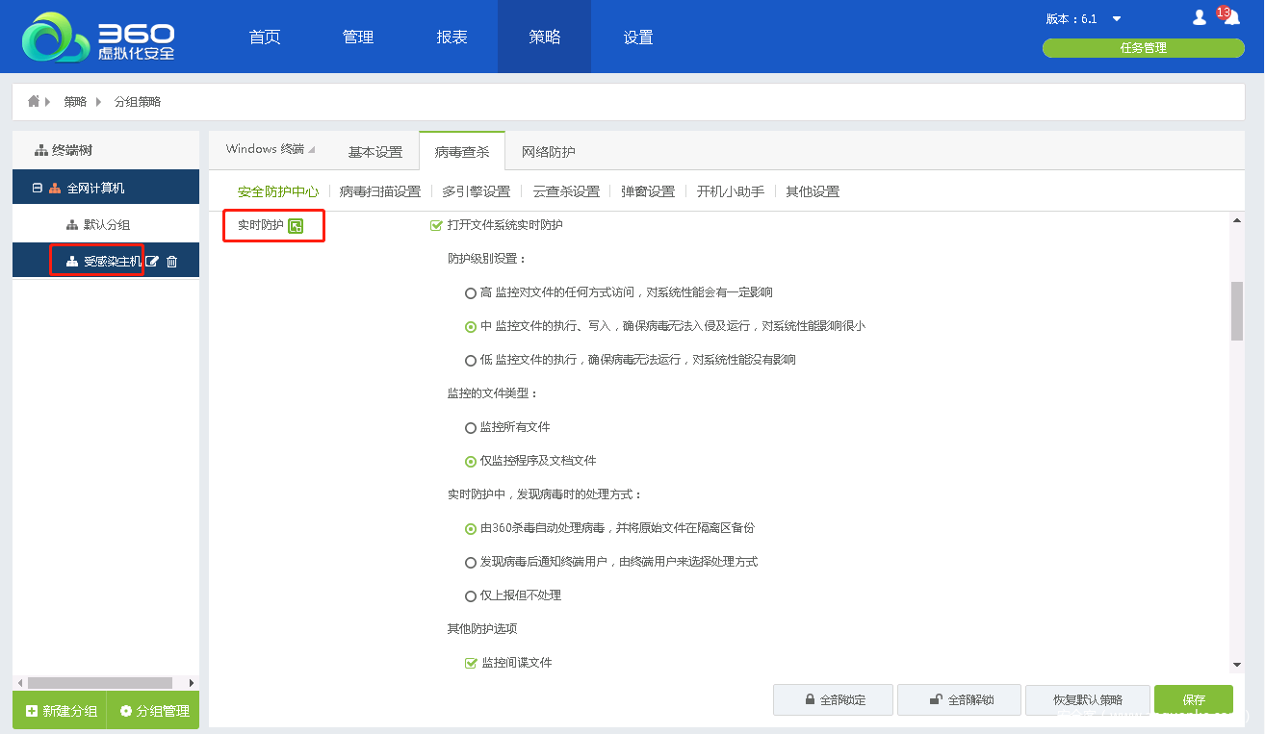Screen dimensions: 1265x734
Task: Click the user account icon
Action: click(1200, 17)
